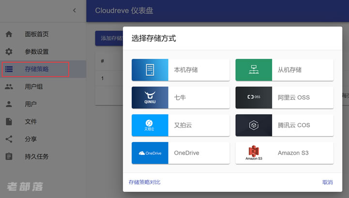Click 取消 to dismiss the dialog
The height and width of the screenshot is (198, 349).
click(x=327, y=182)
